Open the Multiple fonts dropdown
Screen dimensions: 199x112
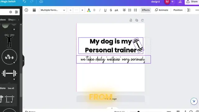coord(53,10)
